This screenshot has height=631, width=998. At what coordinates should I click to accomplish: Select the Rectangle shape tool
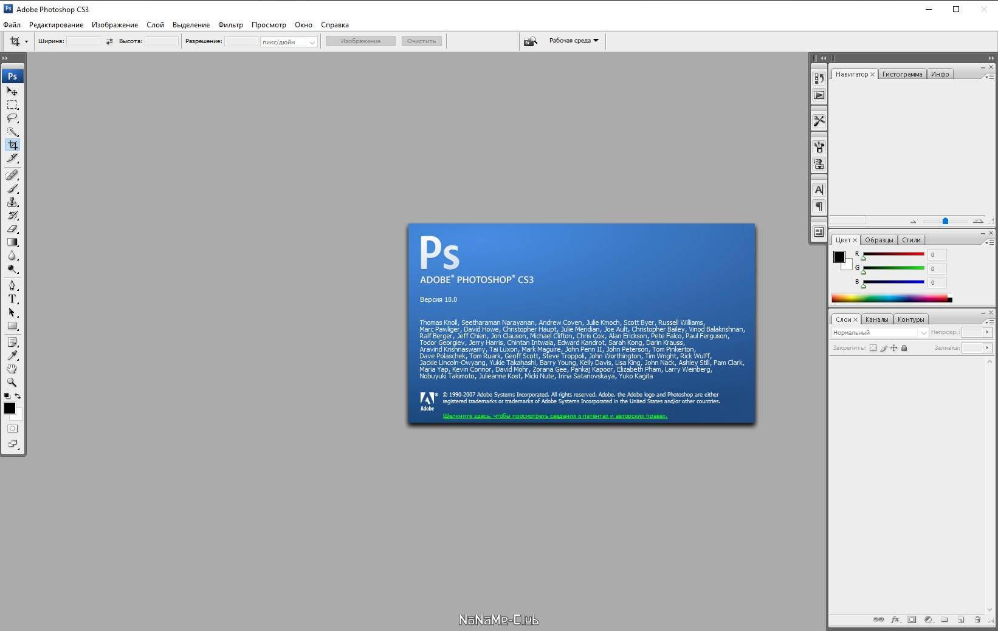[12, 326]
